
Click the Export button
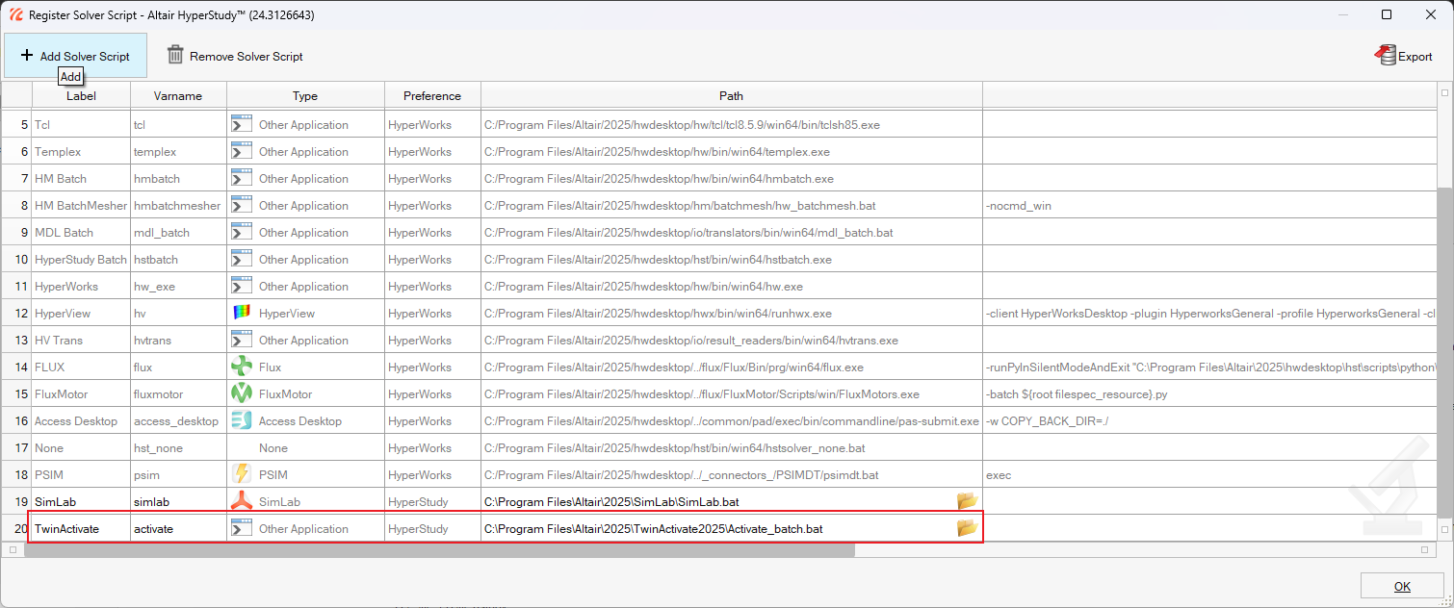[1403, 56]
